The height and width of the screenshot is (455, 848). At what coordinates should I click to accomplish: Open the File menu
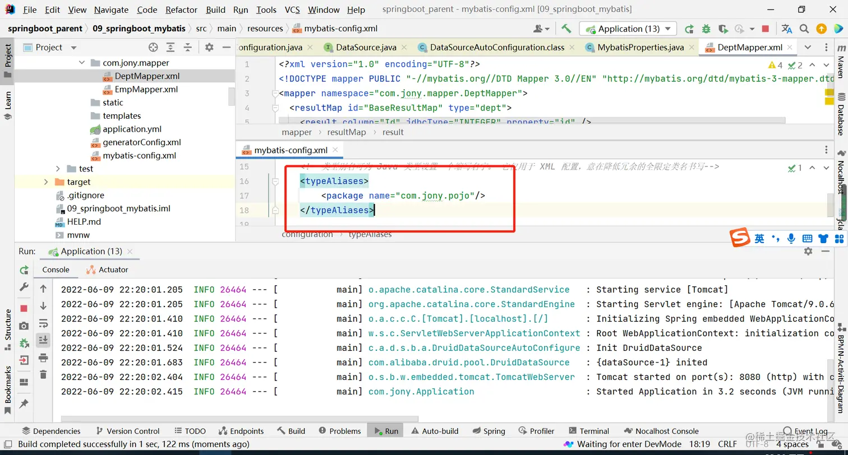coord(30,10)
